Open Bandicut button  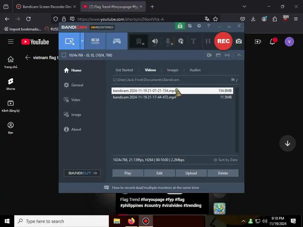[x=82, y=173]
